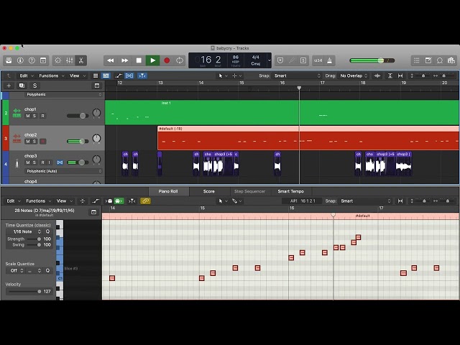
Task: Toggle the Metronome click
Action: click(330, 60)
